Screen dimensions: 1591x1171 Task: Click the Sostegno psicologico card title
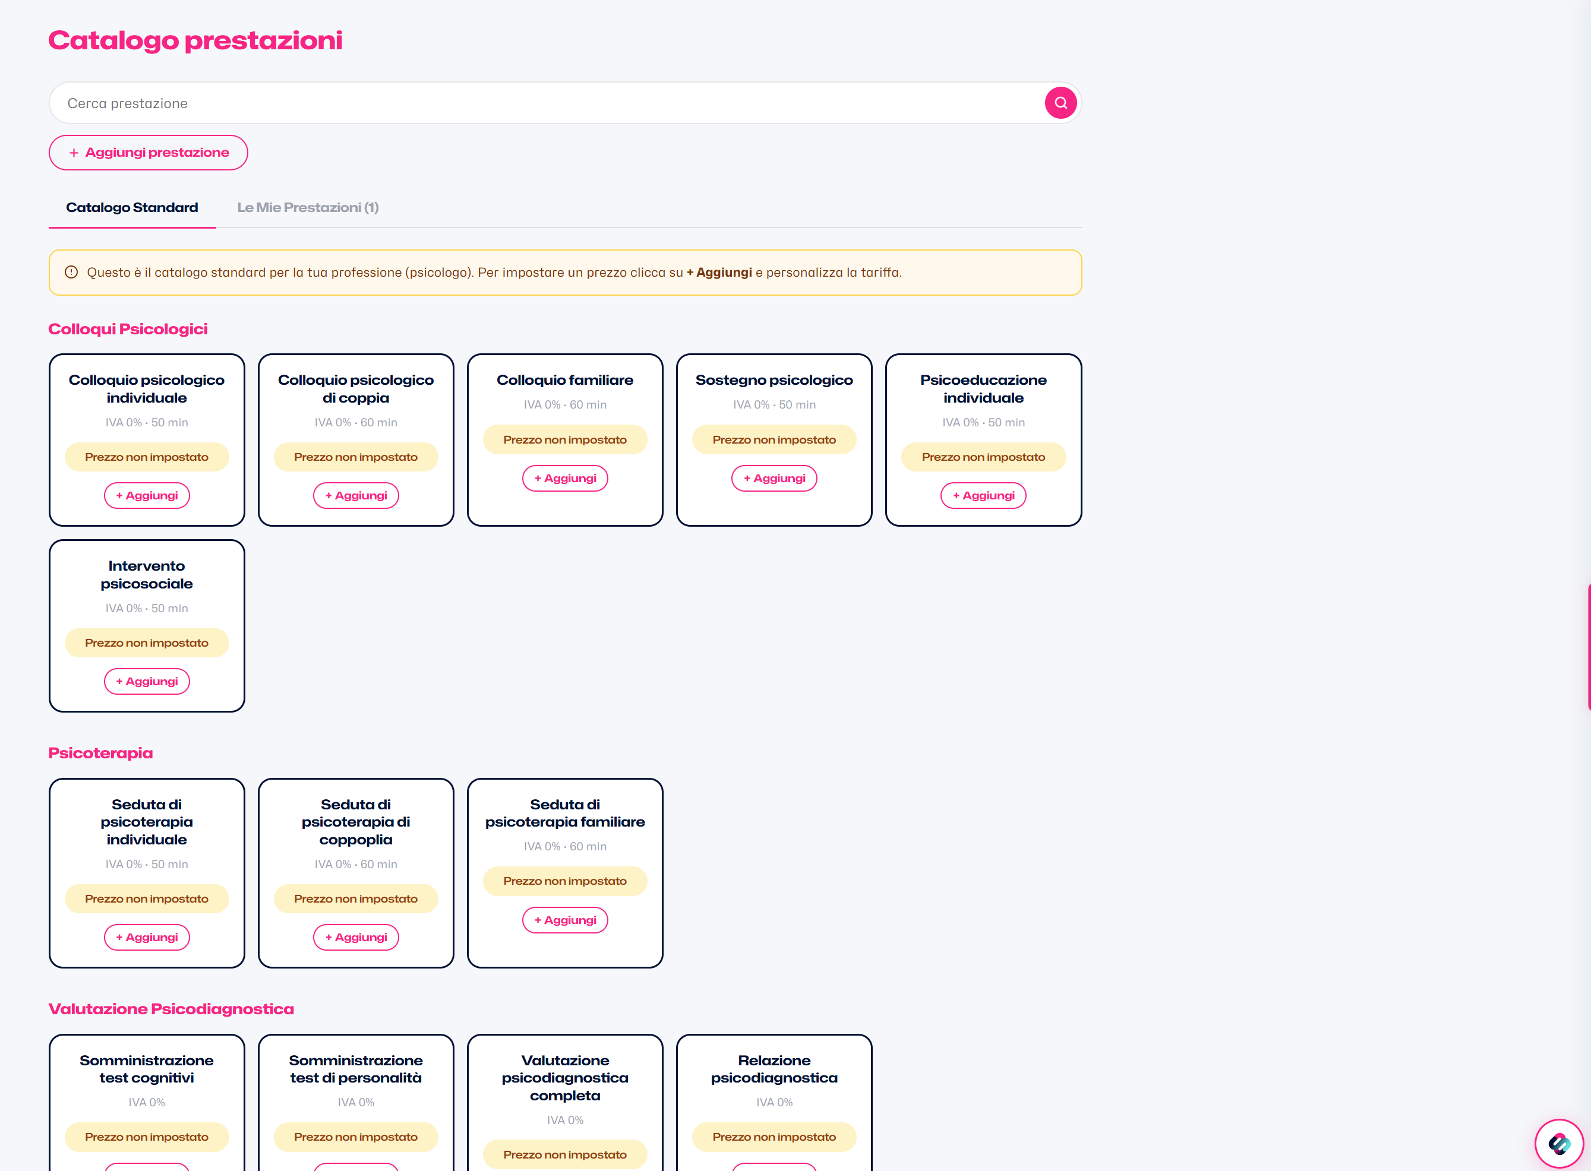(x=774, y=380)
